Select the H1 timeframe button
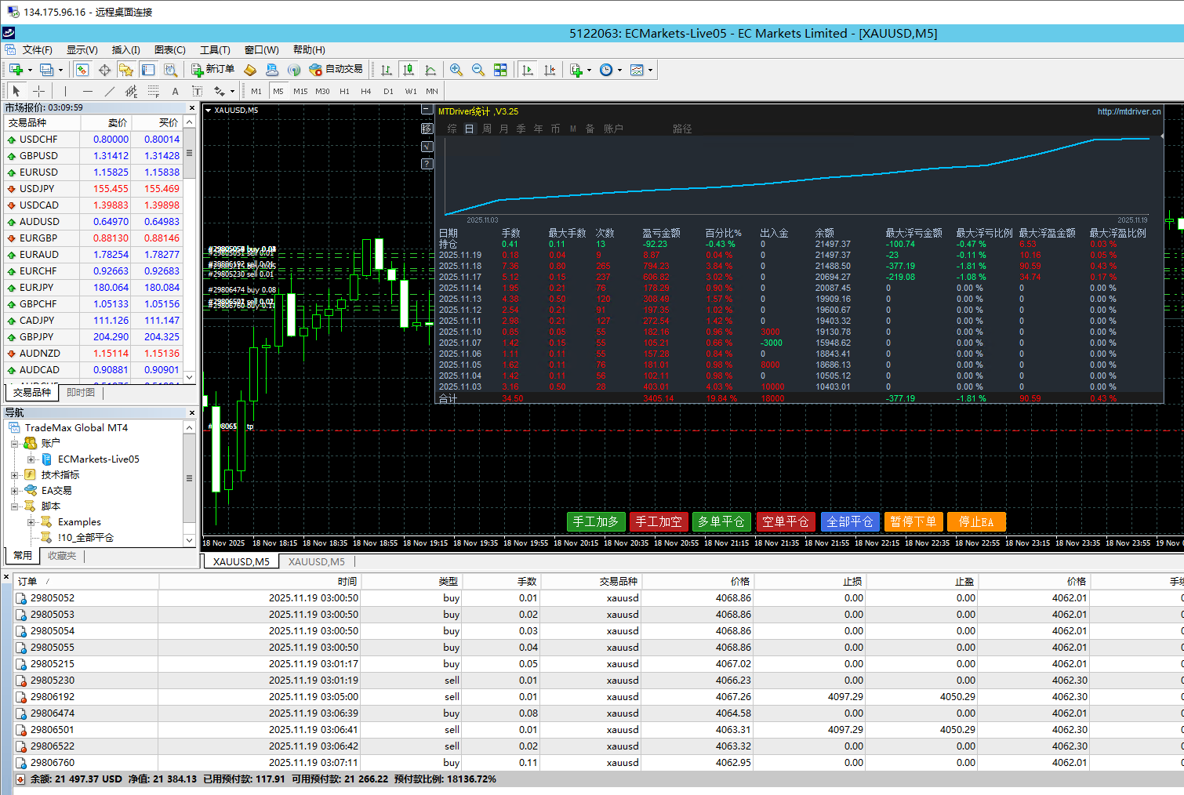The image size is (1184, 795). point(344,91)
